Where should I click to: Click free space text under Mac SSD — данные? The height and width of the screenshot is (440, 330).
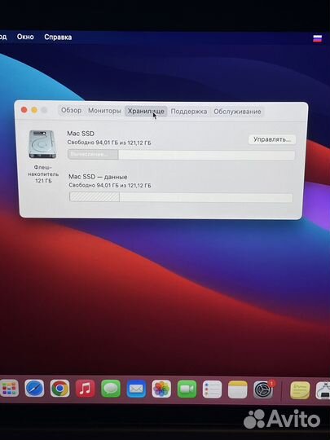tap(110, 186)
